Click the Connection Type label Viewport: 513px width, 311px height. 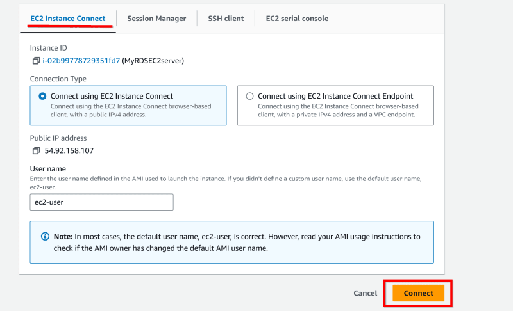click(58, 79)
